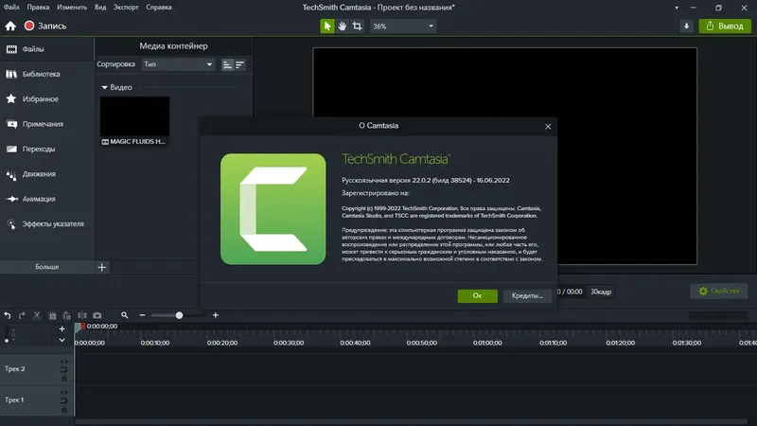757x426 pixels.
Task: Add a new track with plus icon
Action: [62, 328]
